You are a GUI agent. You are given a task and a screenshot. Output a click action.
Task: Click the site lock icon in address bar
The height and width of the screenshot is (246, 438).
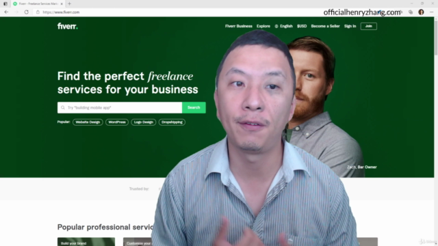(x=38, y=12)
